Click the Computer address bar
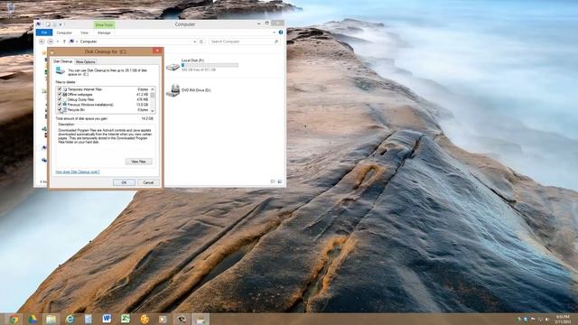The height and width of the screenshot is (325, 578). click(x=133, y=42)
